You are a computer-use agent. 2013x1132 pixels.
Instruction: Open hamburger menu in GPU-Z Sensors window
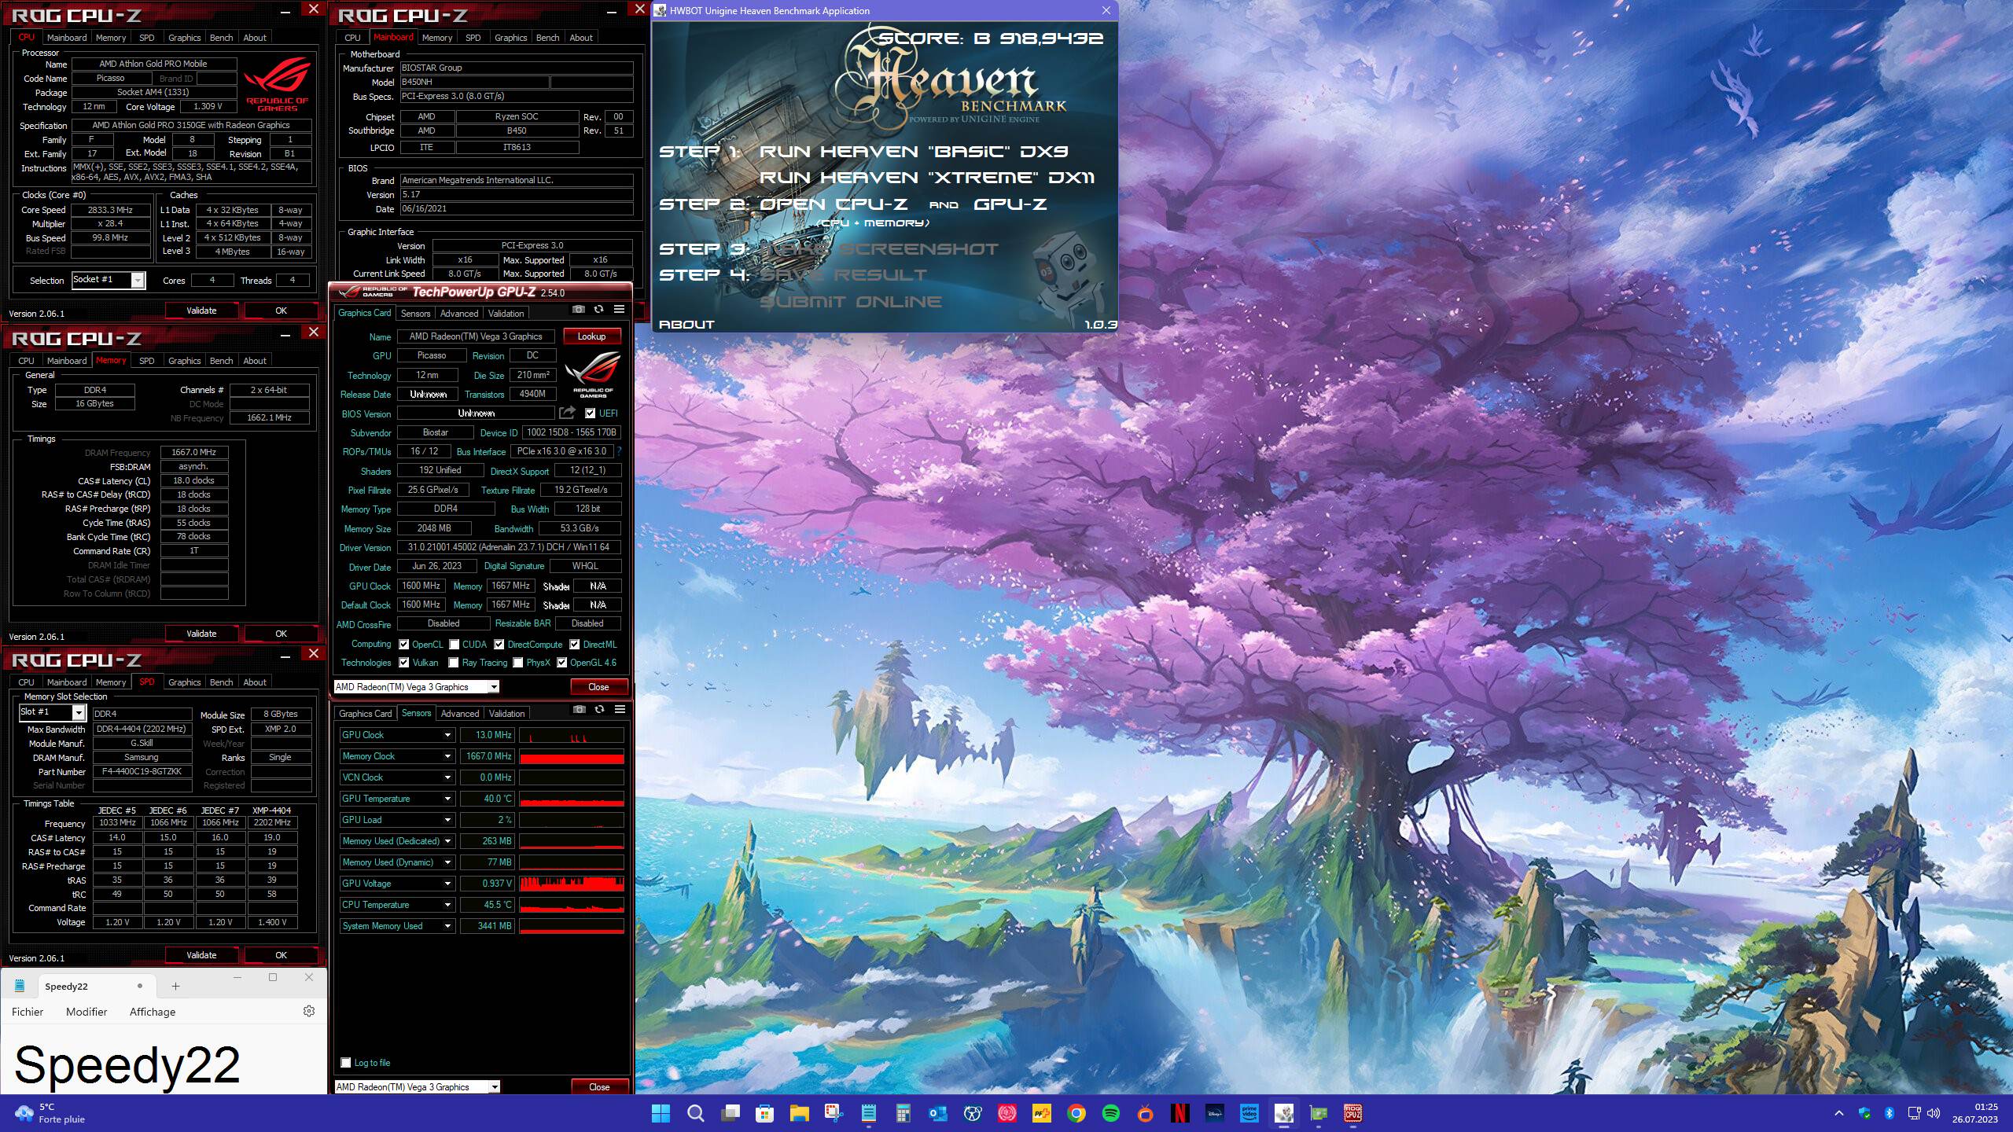coord(620,709)
